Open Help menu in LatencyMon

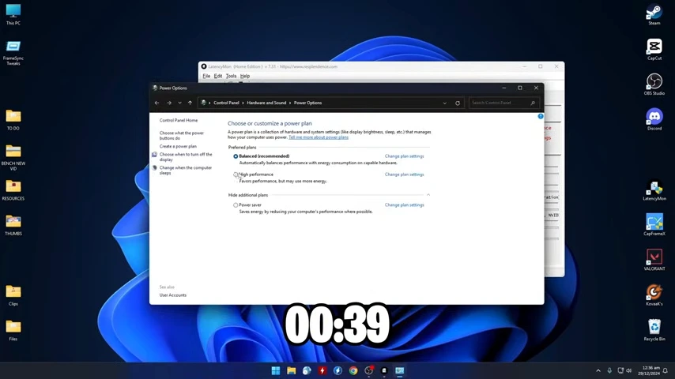tap(245, 76)
